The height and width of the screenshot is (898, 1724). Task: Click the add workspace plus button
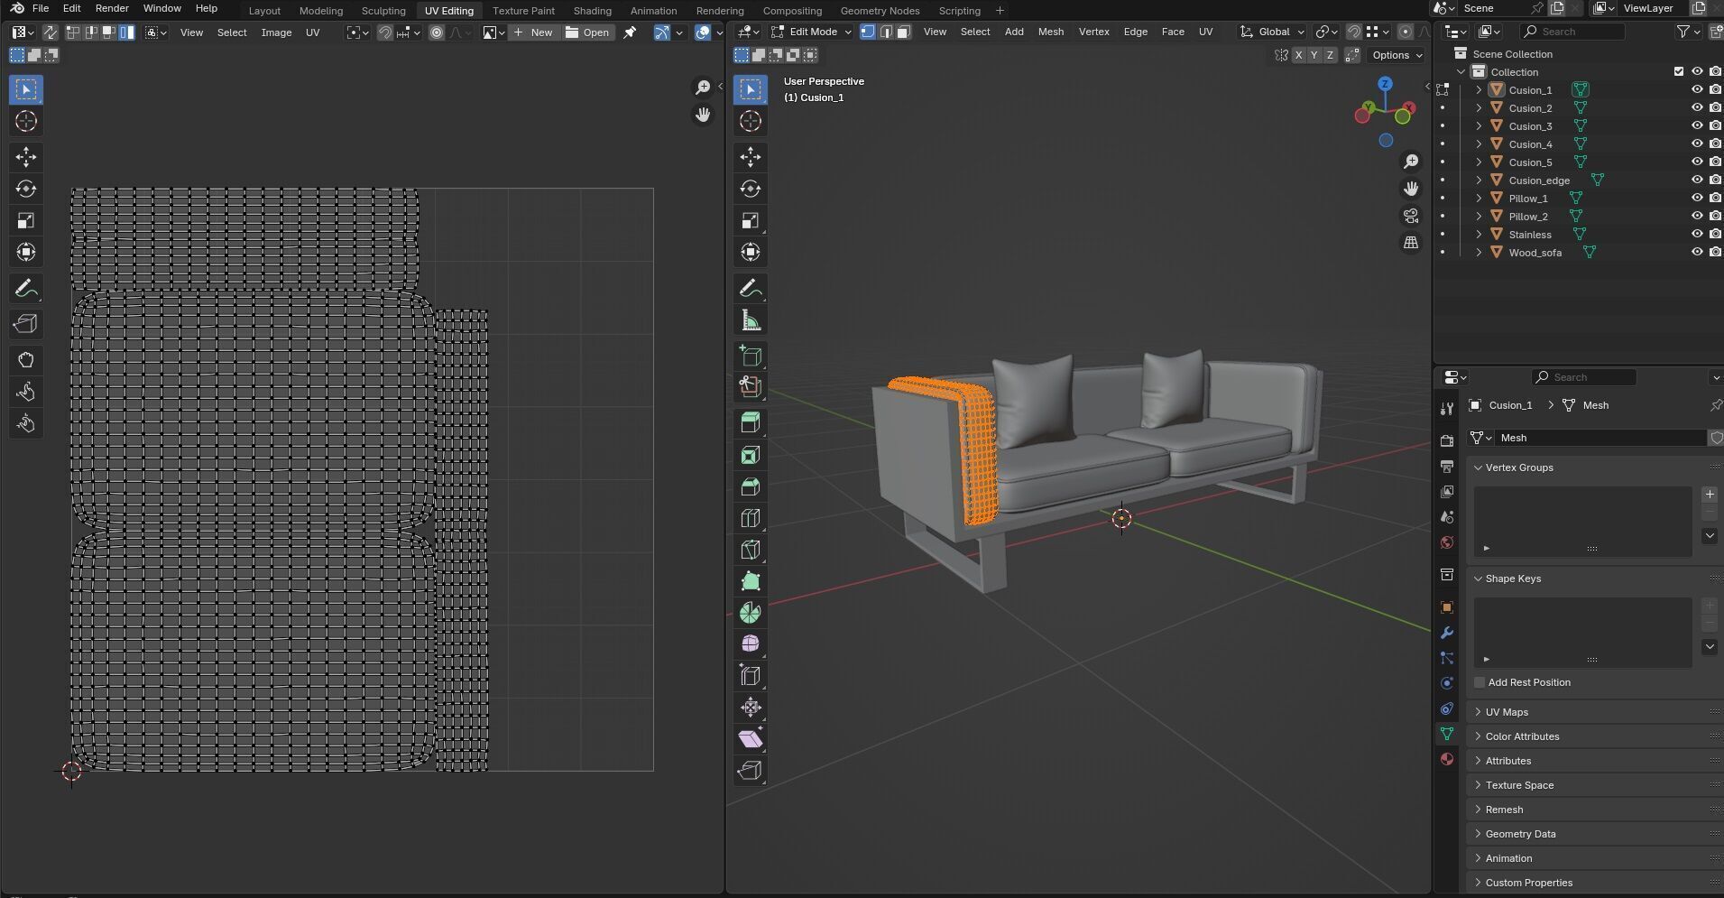click(1000, 11)
